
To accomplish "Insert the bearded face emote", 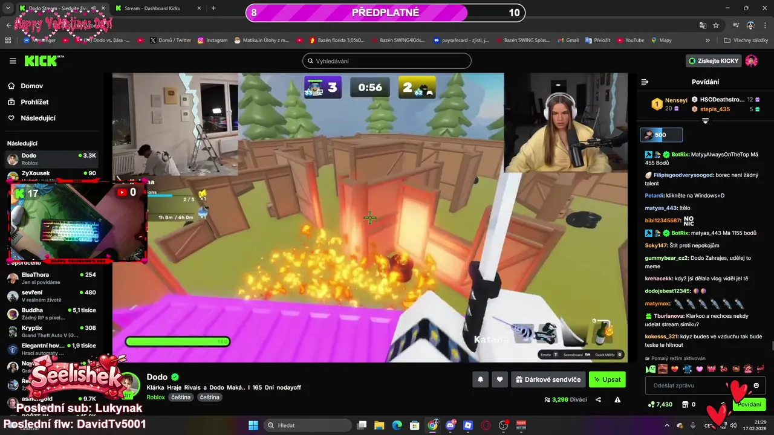I will (663, 369).
